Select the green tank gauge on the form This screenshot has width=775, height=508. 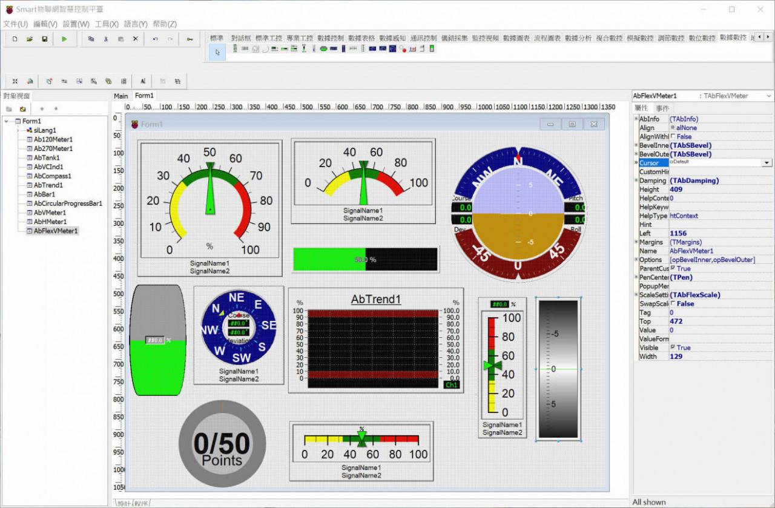click(x=158, y=340)
